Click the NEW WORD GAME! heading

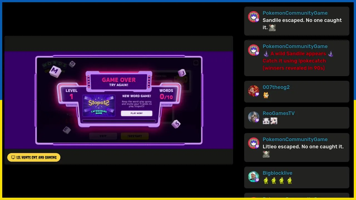(x=137, y=96)
